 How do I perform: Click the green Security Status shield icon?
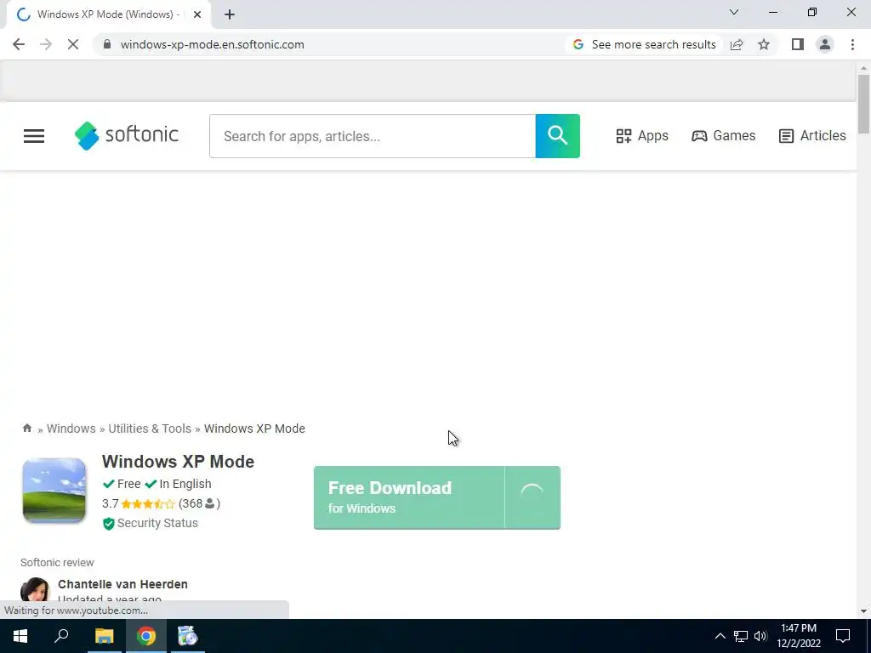point(108,524)
